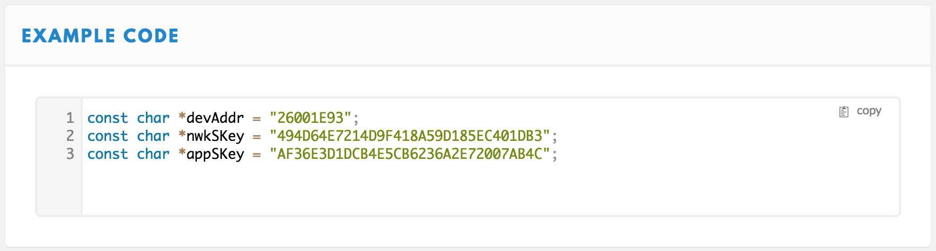This screenshot has width=936, height=251.
Task: Click the char keyword on line 3
Action: point(153,154)
